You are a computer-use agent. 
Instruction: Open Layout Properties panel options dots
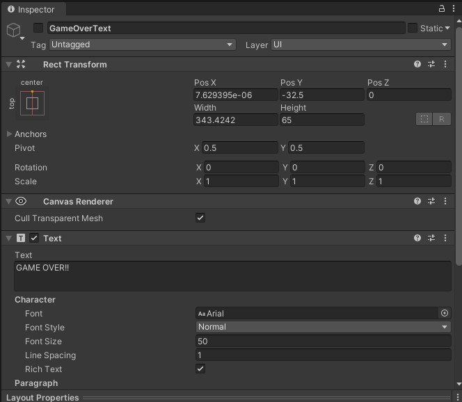(x=457, y=397)
